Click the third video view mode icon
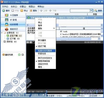The image size is (104, 98). coord(34,42)
